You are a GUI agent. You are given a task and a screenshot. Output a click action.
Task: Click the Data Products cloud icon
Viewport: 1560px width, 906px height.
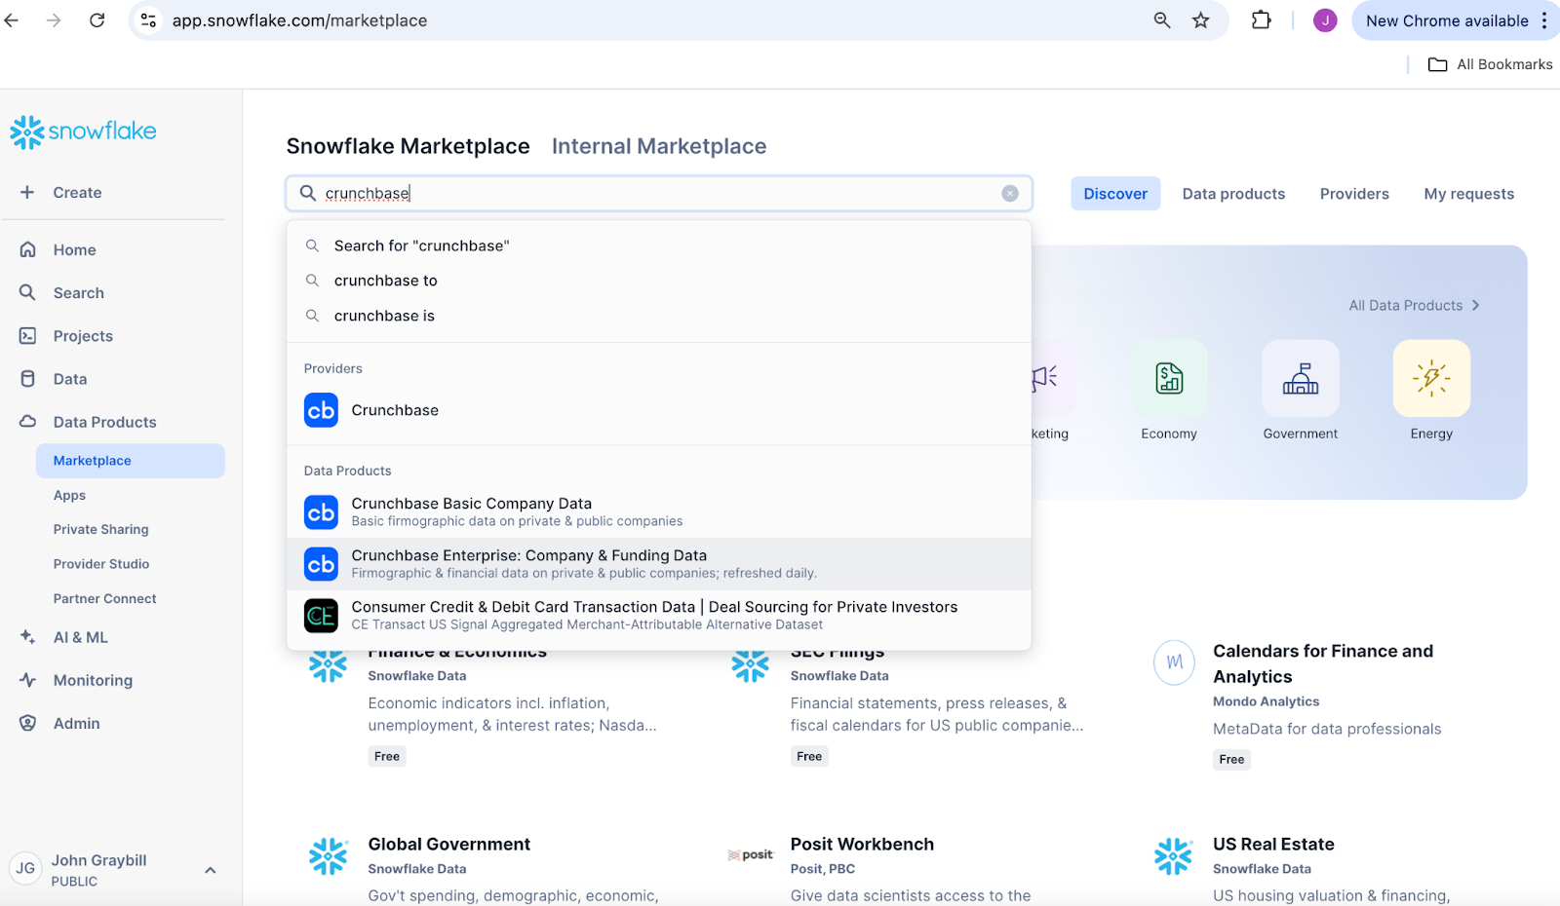(27, 422)
